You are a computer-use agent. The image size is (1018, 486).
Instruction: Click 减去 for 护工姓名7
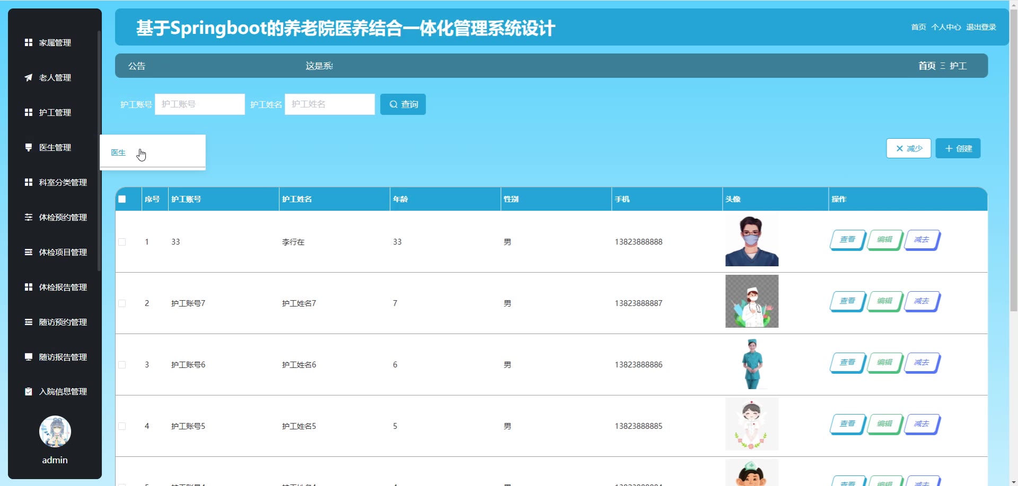coord(922,301)
